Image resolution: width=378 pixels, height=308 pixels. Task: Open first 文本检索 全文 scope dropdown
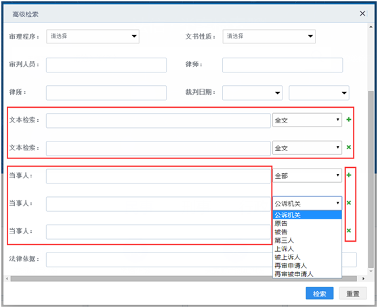tap(307, 120)
